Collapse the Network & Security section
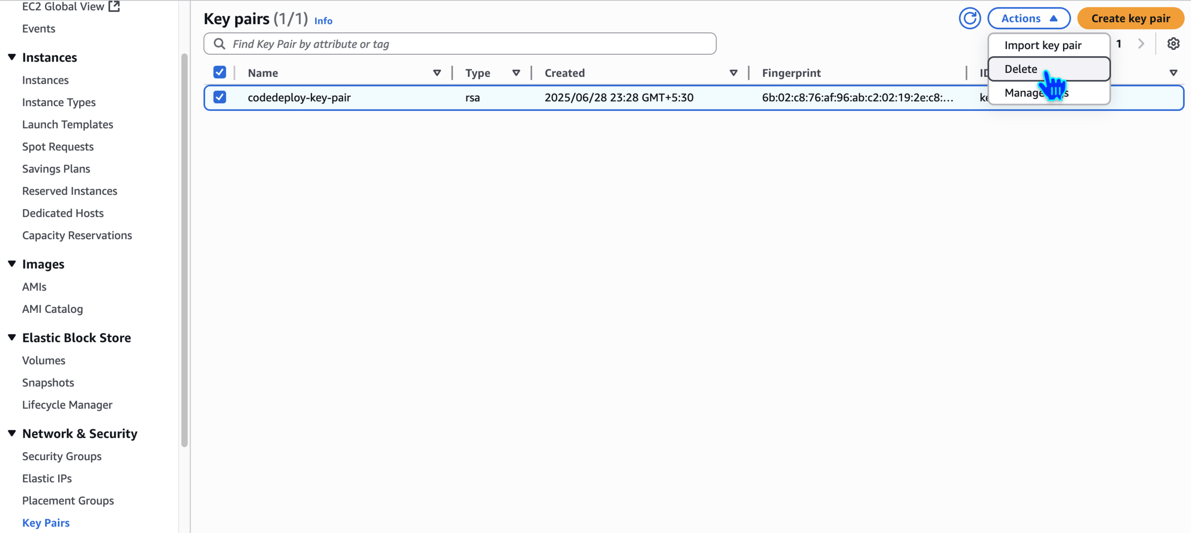Viewport: 1191px width, 533px height. (12, 433)
